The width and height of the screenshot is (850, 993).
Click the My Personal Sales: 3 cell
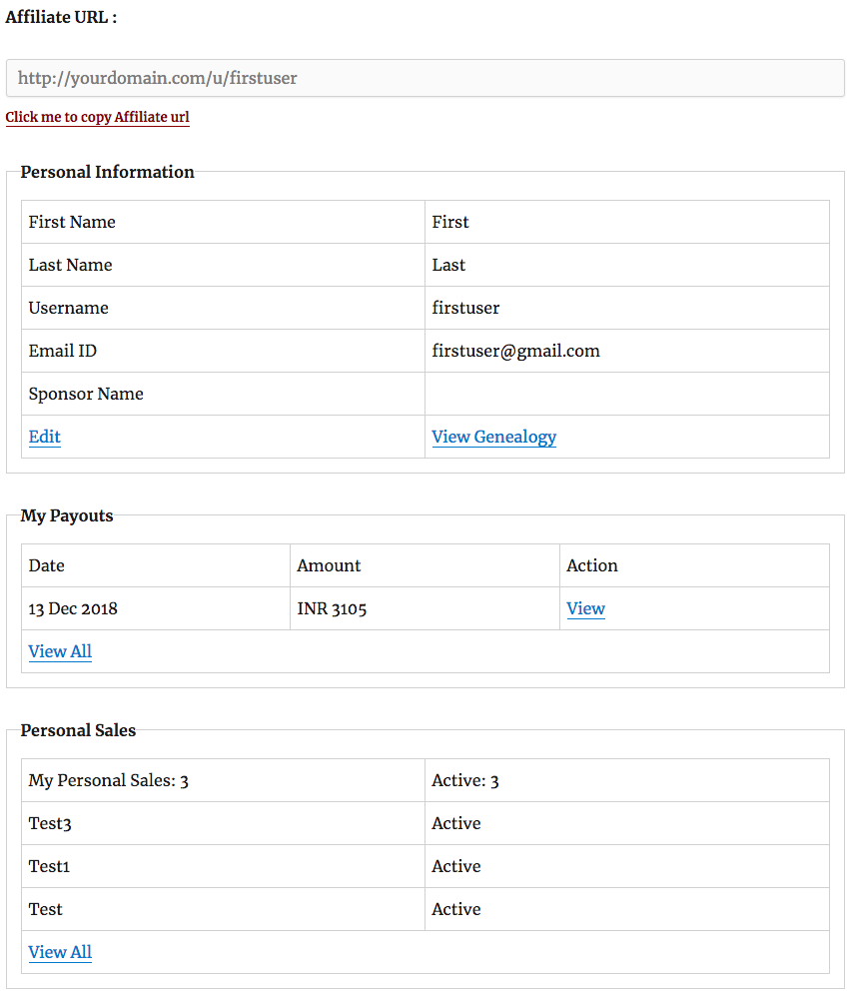point(223,781)
